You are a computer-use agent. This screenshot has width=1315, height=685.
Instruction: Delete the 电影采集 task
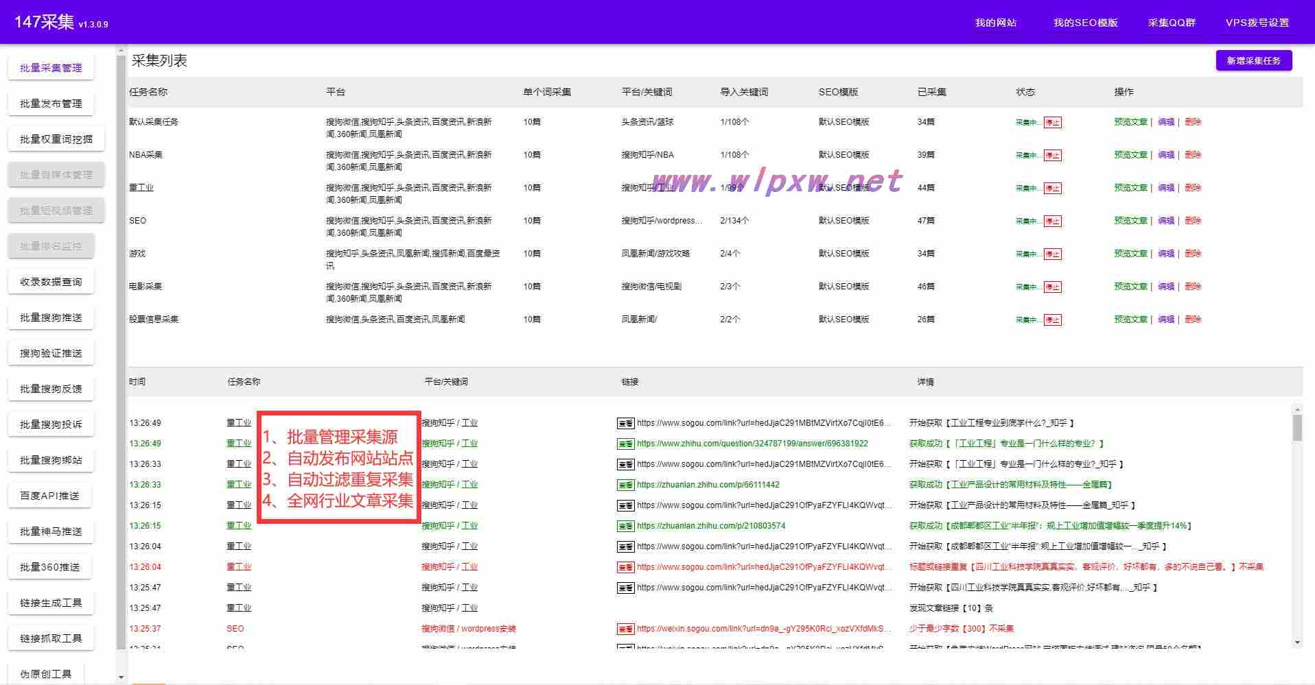click(x=1193, y=287)
